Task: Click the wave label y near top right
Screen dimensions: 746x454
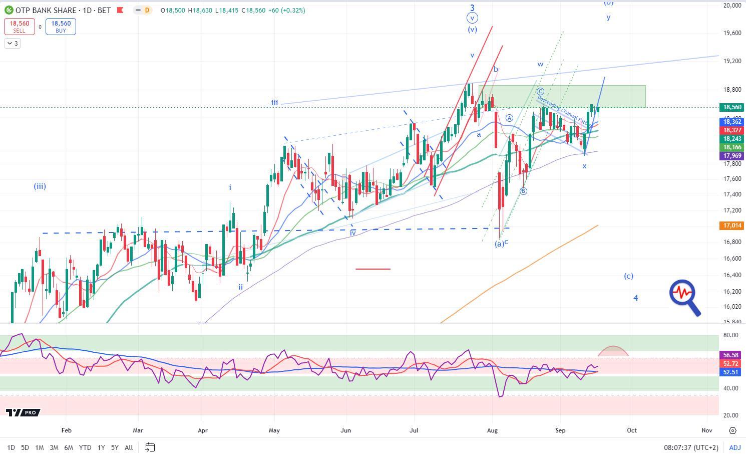Action: coord(608,18)
